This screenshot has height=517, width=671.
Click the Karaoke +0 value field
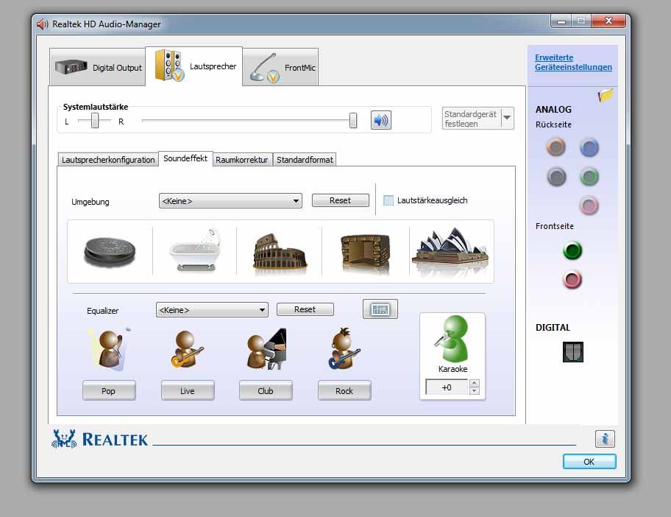pos(447,387)
